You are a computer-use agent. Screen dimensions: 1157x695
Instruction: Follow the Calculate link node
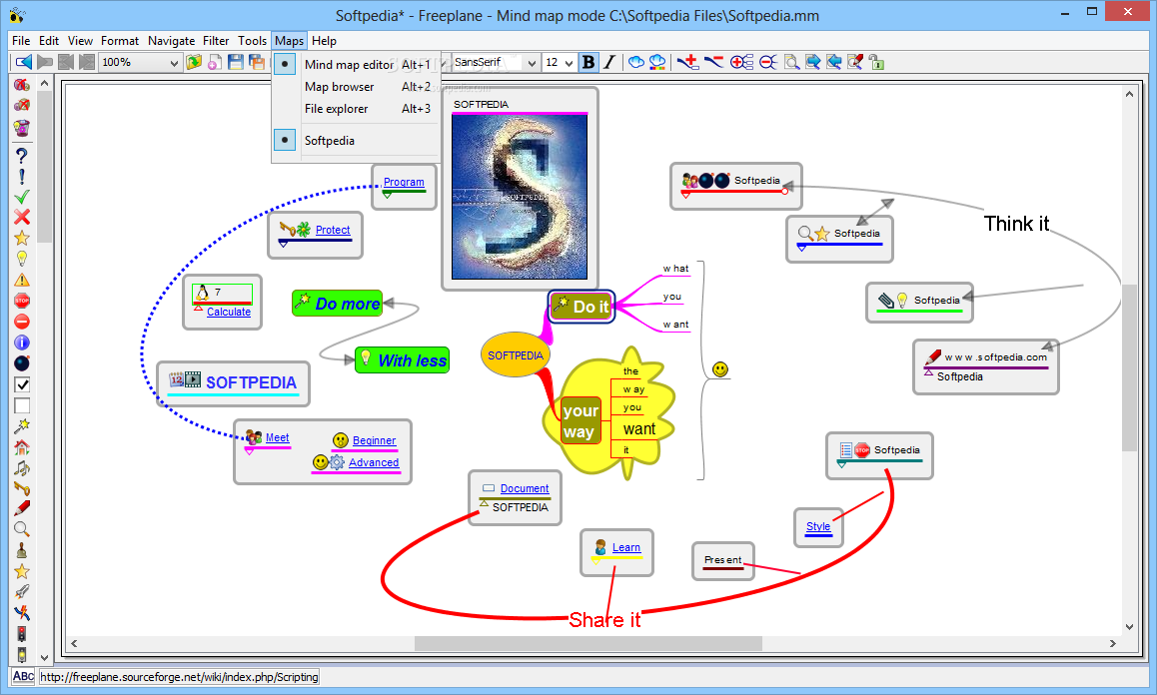coord(229,312)
